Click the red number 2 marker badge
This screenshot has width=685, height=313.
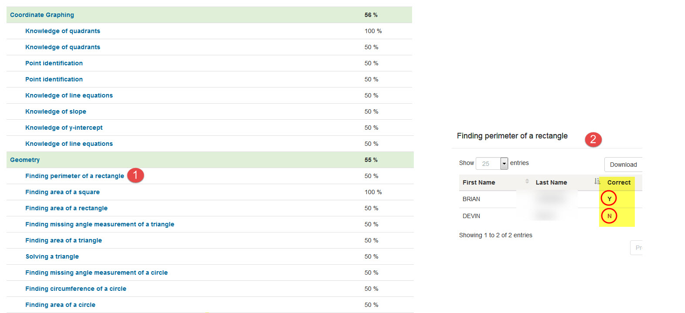593,139
